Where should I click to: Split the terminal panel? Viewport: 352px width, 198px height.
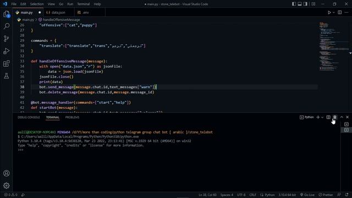(x=328, y=117)
